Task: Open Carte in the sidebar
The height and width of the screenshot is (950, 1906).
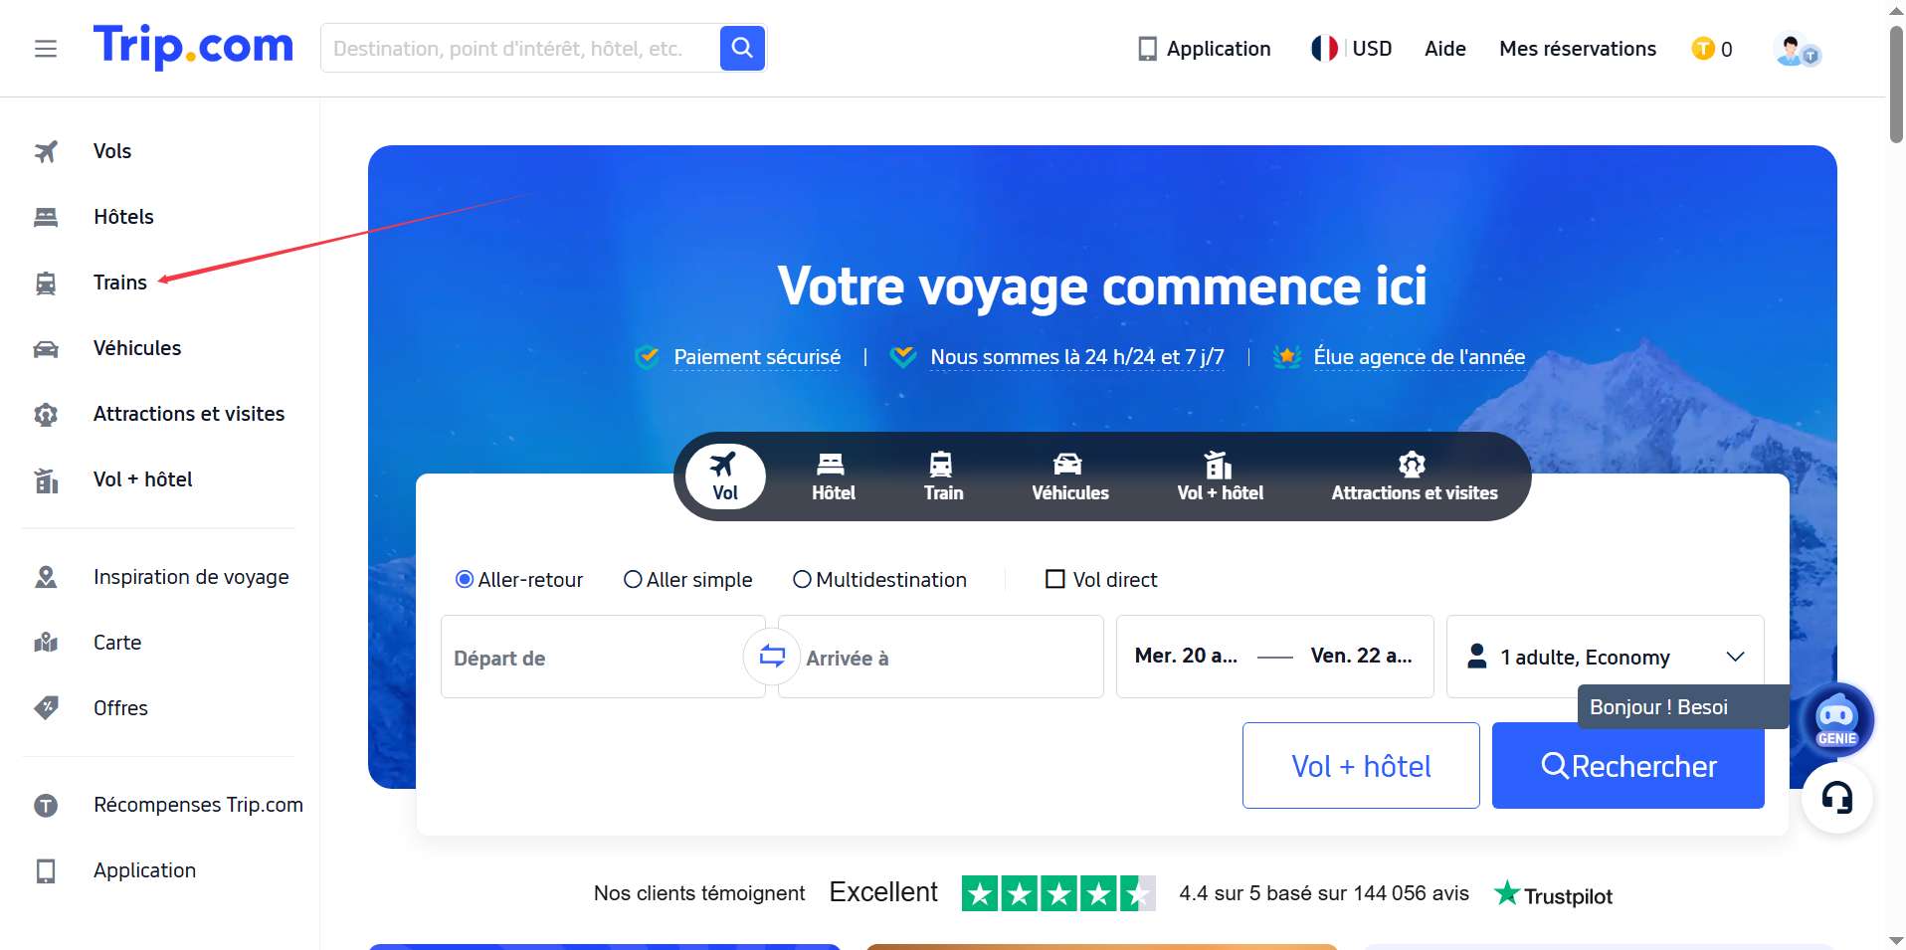Action: (x=117, y=643)
